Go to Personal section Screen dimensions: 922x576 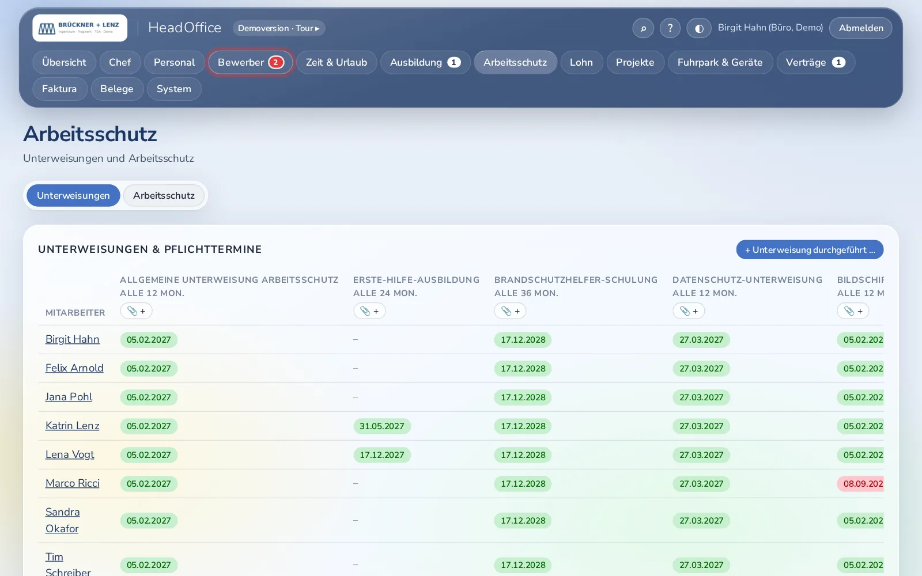pyautogui.click(x=174, y=62)
